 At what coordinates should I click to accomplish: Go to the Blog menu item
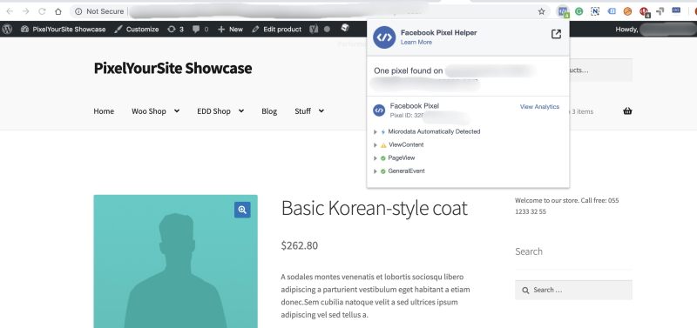coord(269,111)
